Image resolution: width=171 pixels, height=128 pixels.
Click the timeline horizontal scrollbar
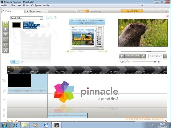tap(76, 121)
